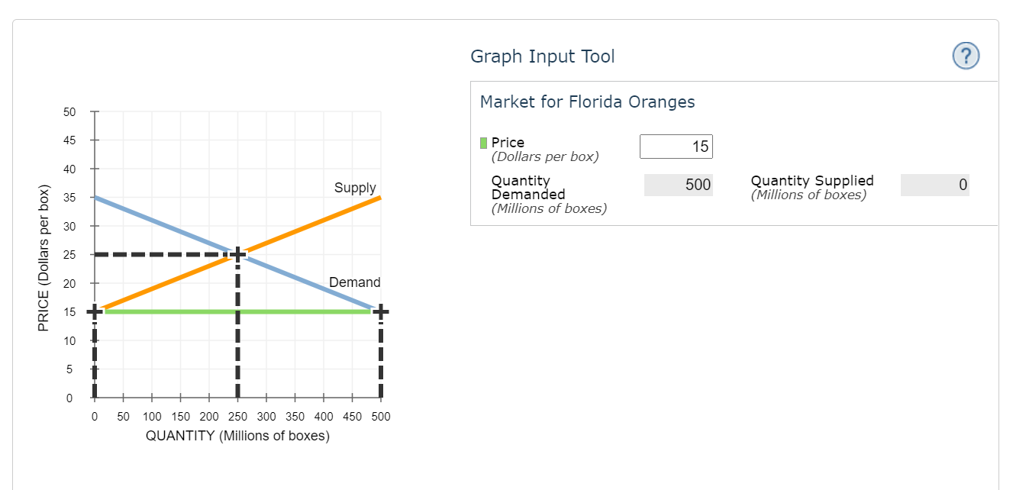Image resolution: width=1013 pixels, height=490 pixels.
Task: Click the cross marker at quantity 500
Action: pyautogui.click(x=380, y=311)
